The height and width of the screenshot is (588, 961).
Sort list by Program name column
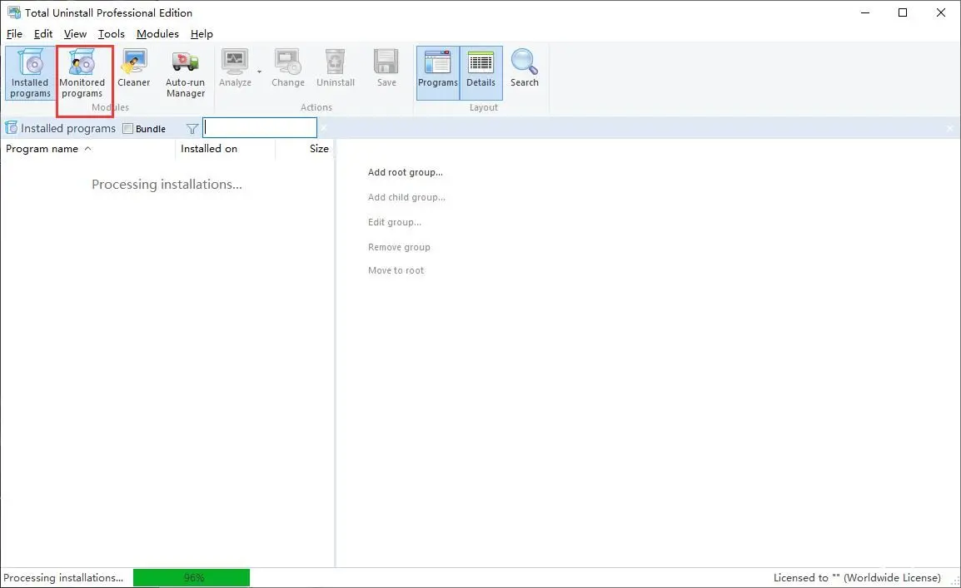pyautogui.click(x=88, y=149)
